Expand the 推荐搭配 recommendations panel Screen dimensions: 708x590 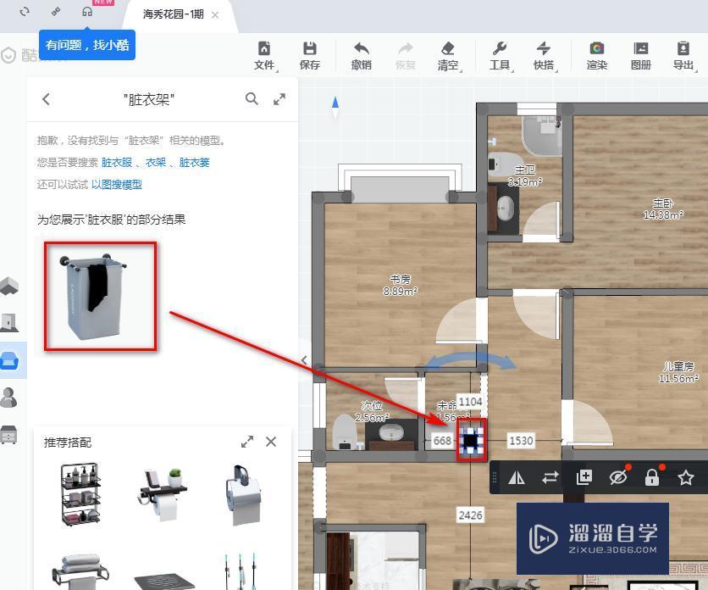247,442
